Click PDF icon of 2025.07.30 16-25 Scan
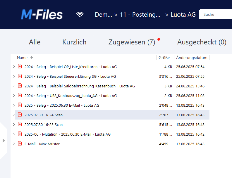 point(20,125)
